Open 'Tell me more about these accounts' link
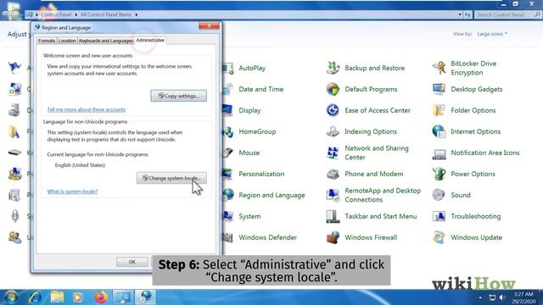 tap(87, 109)
